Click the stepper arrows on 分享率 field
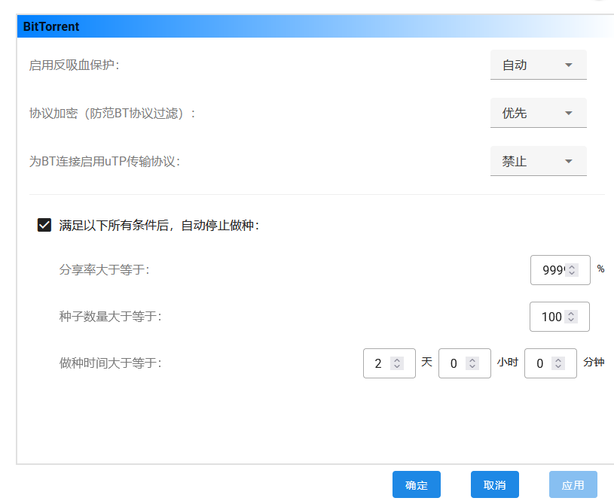This screenshot has width=614, height=501. [572, 270]
